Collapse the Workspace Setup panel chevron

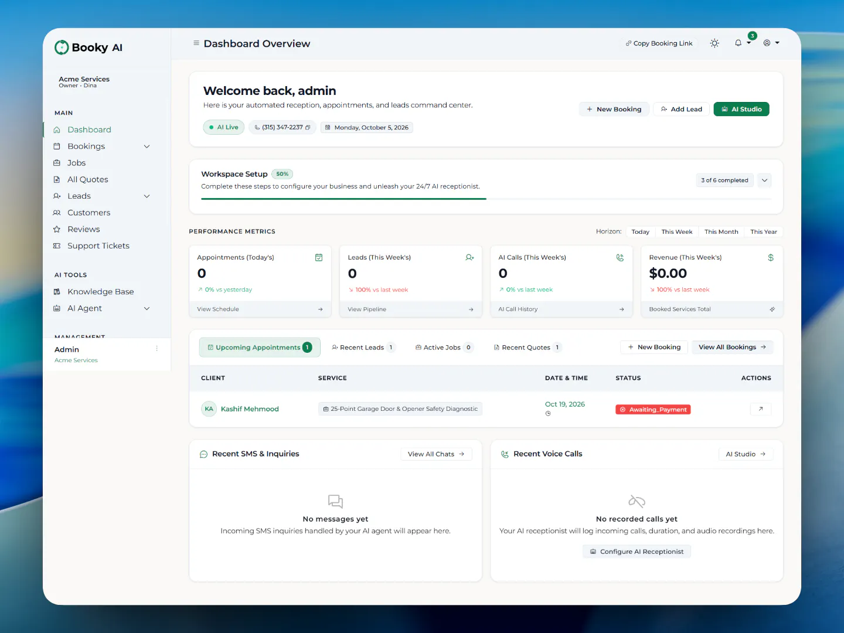click(764, 181)
